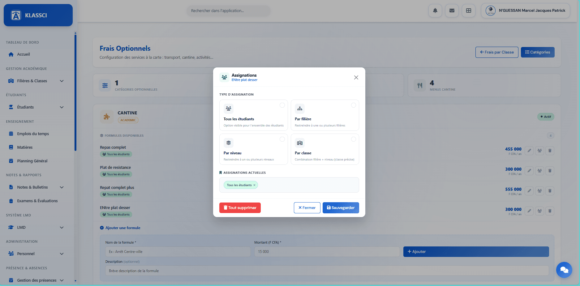Go to Emplois du temps page

[x=33, y=134]
